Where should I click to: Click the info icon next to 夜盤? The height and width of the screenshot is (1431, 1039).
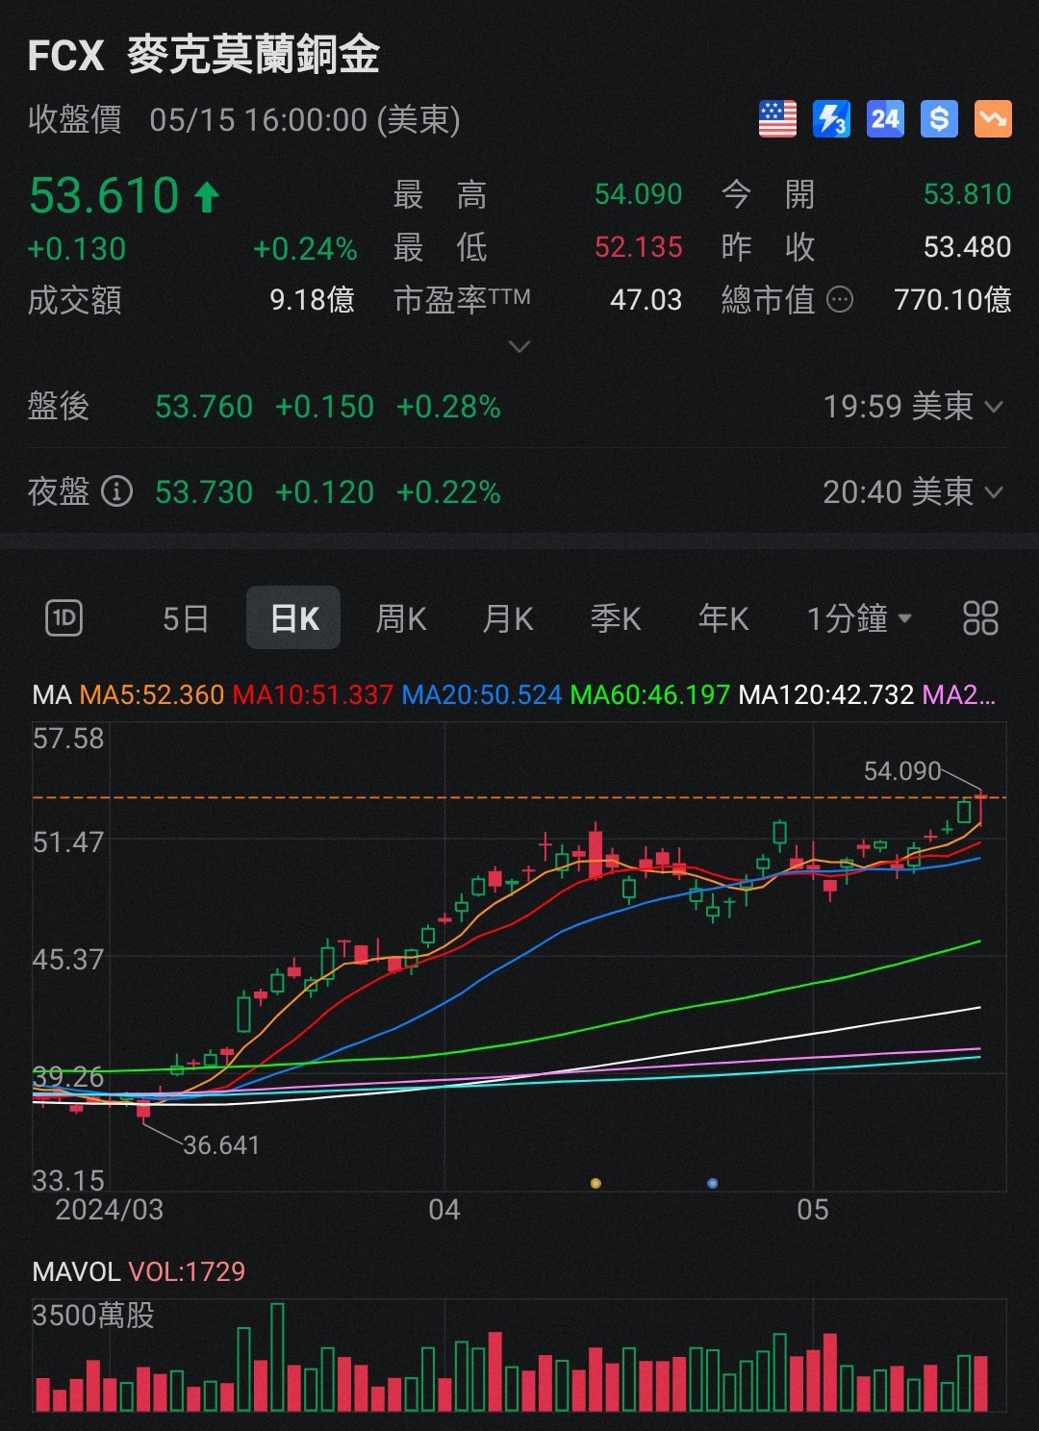(x=116, y=491)
